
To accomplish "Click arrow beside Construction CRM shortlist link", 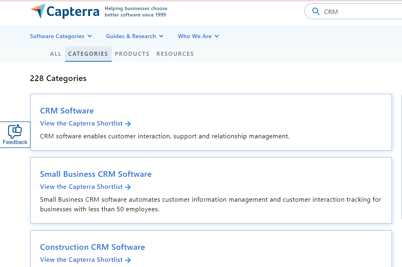I will tap(128, 260).
